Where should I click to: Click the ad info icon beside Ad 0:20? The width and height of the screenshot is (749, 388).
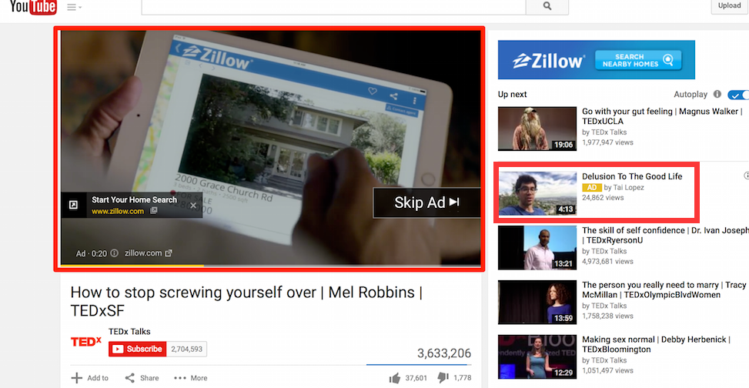tap(114, 253)
